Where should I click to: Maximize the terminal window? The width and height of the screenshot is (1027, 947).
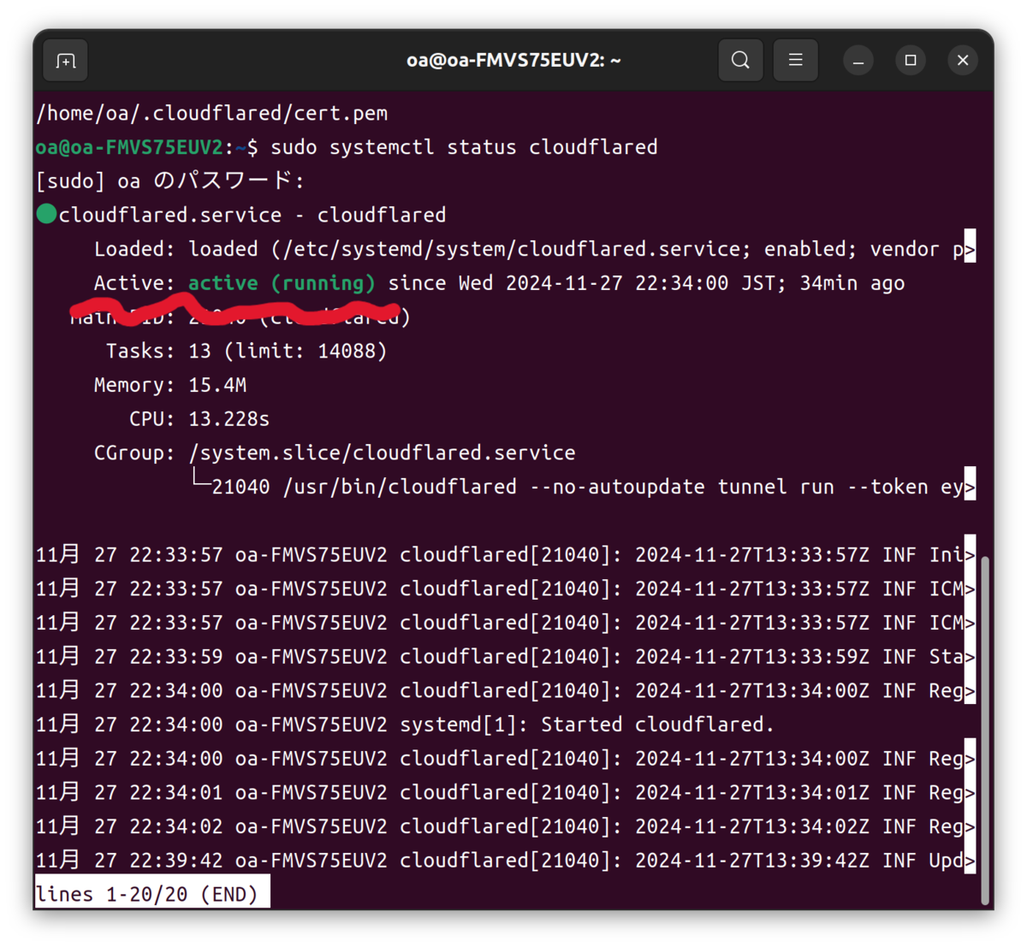click(x=911, y=61)
